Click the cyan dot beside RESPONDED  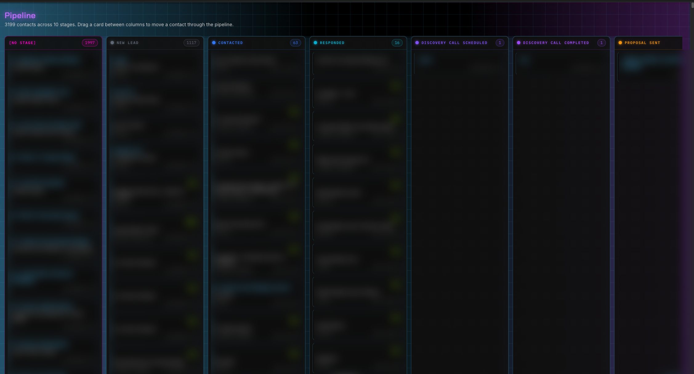(x=316, y=43)
